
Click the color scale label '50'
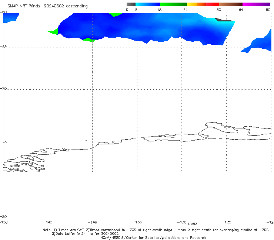click(x=219, y=10)
